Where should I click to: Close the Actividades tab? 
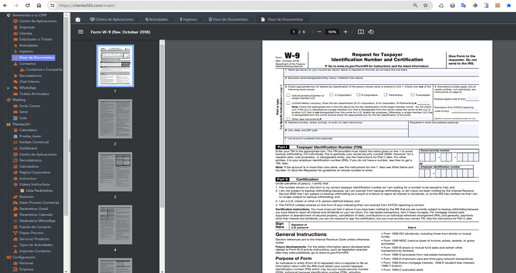click(x=172, y=19)
